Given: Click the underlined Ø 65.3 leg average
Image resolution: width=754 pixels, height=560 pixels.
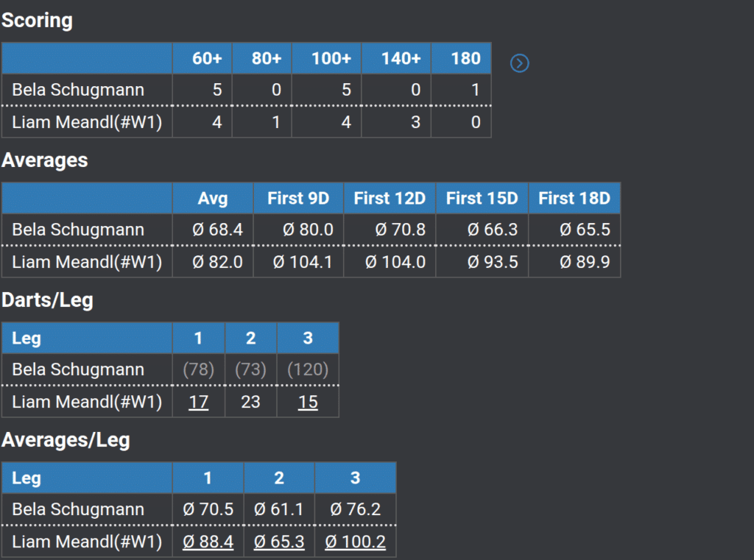Looking at the screenshot, I should [278, 542].
